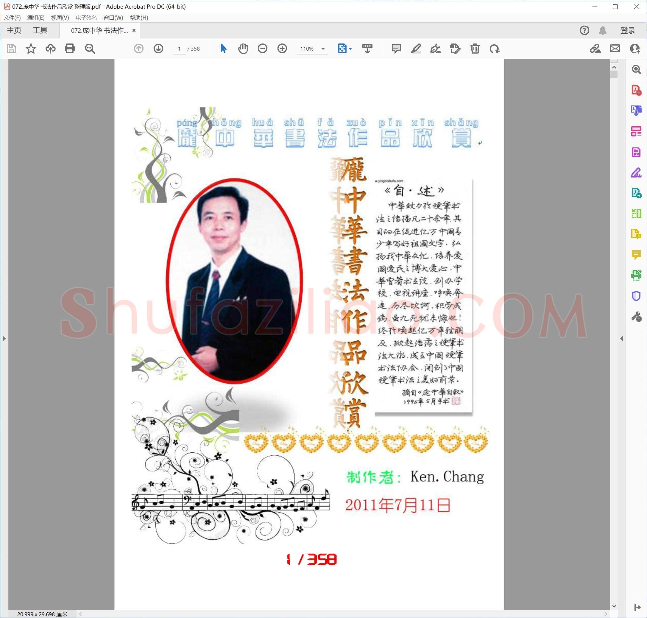Viewport: 647px width, 618px height.
Task: Click the Save file icon
Action: pos(11,49)
